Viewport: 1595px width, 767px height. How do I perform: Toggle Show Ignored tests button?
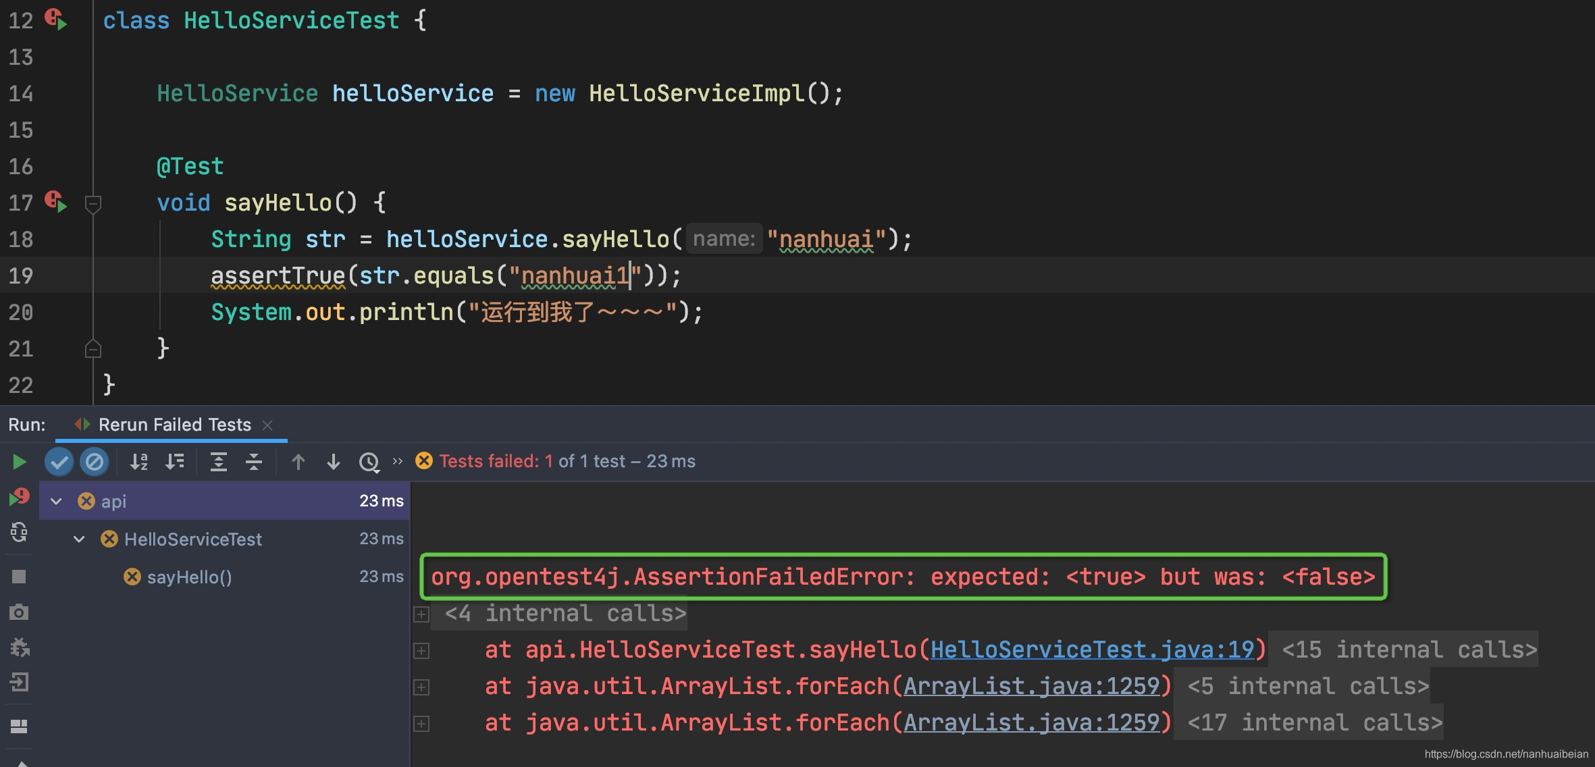(94, 462)
